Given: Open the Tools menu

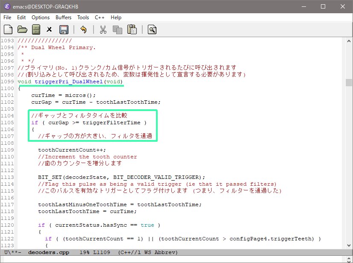Looking at the screenshot, I should pyautogui.click(x=83, y=18).
